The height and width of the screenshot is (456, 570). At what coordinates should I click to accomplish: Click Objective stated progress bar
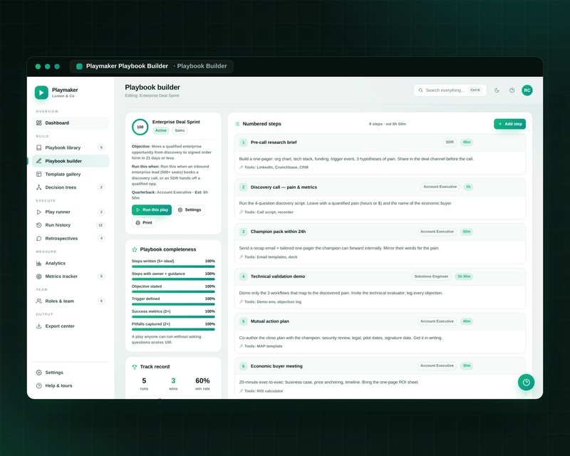[x=173, y=291]
